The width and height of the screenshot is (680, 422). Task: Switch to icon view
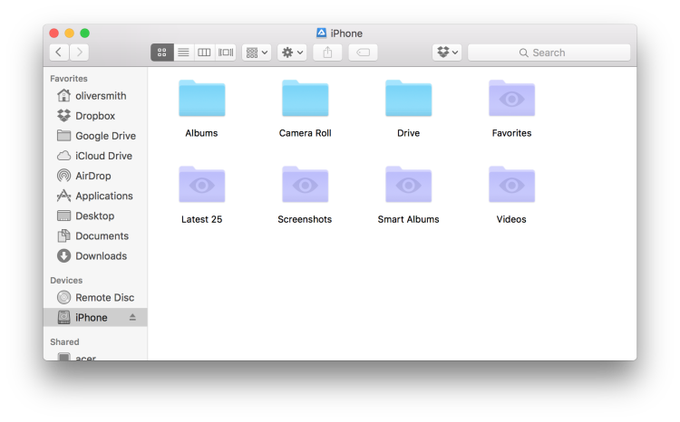coord(162,53)
